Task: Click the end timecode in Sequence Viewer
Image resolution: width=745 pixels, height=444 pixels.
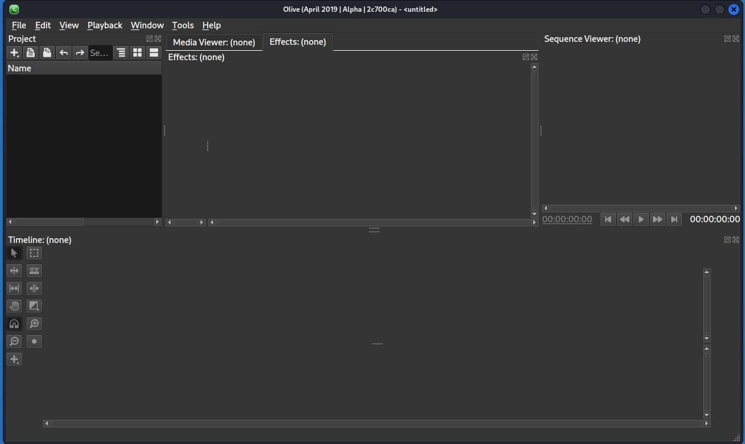Action: click(x=715, y=219)
